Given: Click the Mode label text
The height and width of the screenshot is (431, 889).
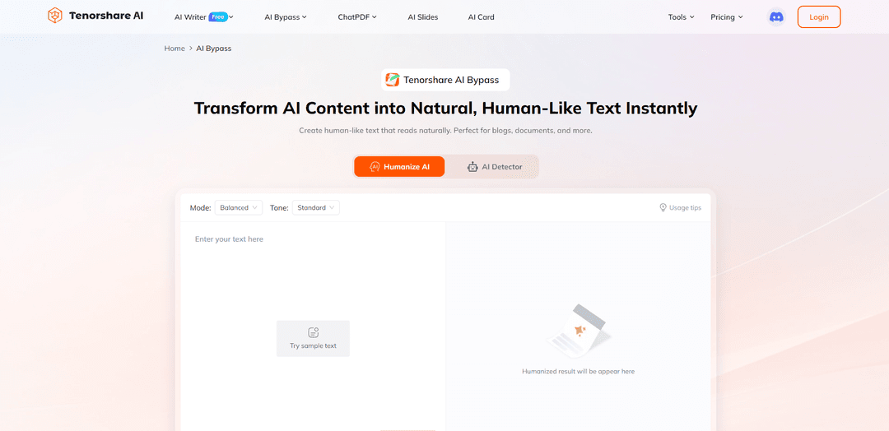Looking at the screenshot, I should tap(201, 207).
